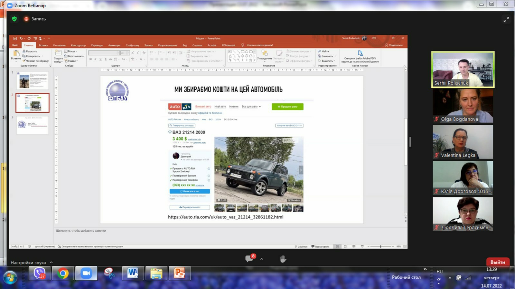Click the zoom slider in PowerPoint's status bar
Screen dimensions: 515x289
[x=380, y=247]
